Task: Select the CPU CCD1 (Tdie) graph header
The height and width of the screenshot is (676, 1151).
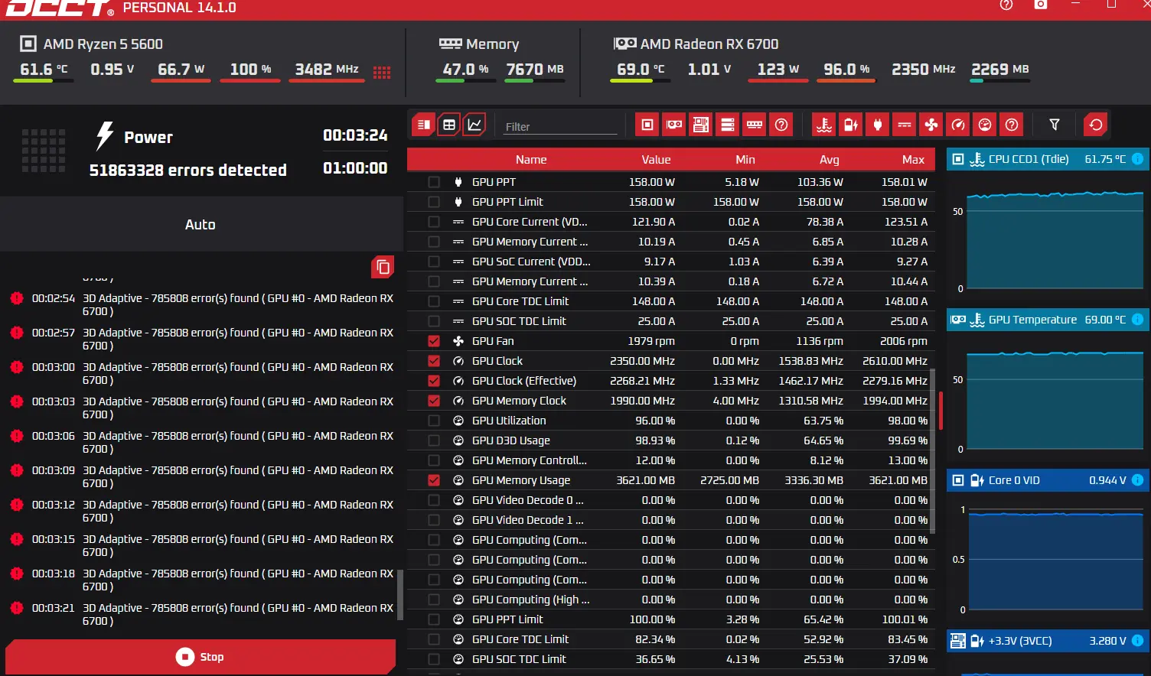Action: [1047, 159]
